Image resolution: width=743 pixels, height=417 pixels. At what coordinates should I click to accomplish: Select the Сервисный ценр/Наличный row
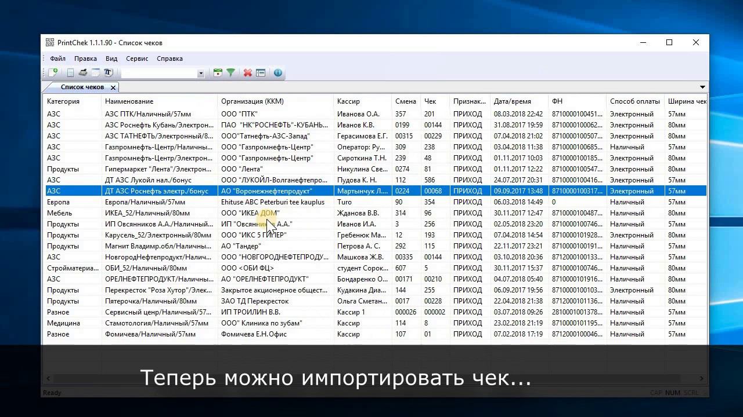375,312
